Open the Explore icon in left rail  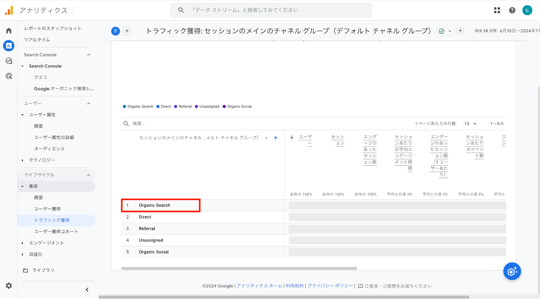tap(9, 61)
